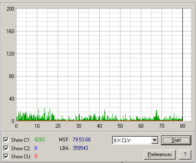Start the C1/C2 error scan
This screenshot has height=163, width=196.
176,140
